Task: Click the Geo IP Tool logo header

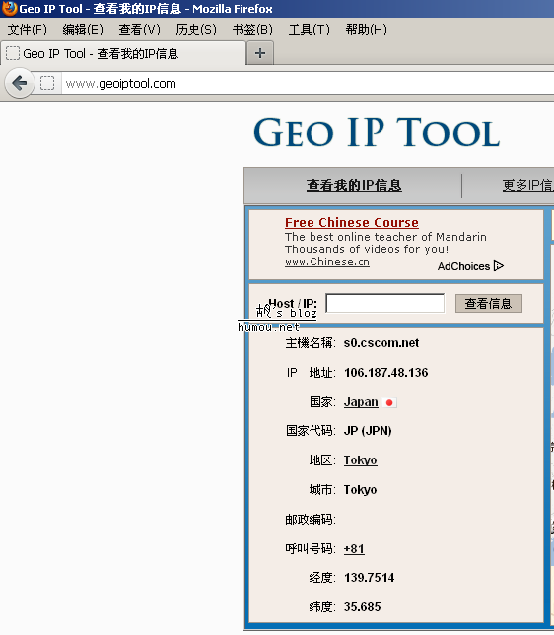Action: [377, 133]
